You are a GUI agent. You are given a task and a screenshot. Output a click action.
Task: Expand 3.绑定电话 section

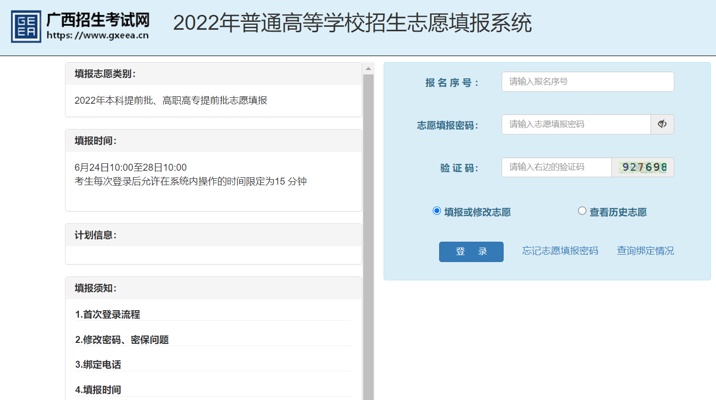[98, 365]
